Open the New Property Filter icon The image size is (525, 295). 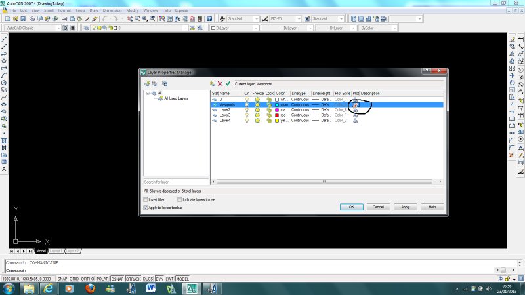coord(147,83)
